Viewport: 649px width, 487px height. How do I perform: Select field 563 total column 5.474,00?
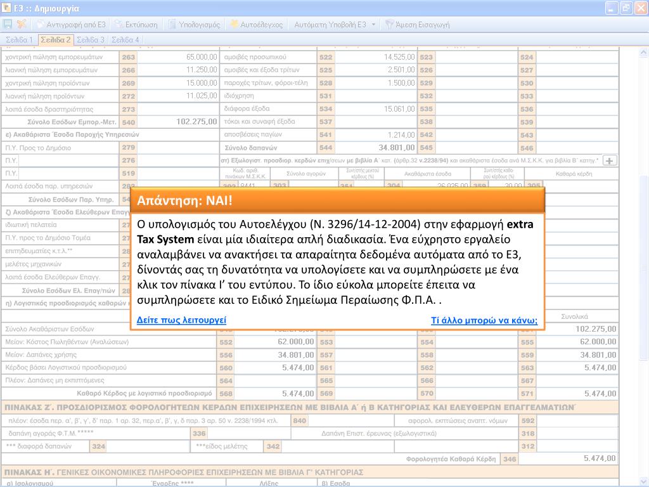click(577, 368)
